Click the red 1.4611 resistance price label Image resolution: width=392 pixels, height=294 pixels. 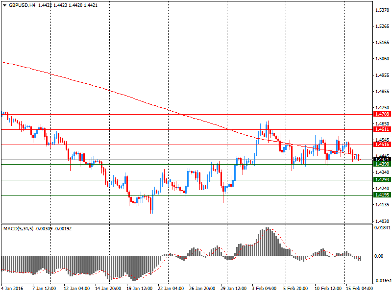click(x=382, y=129)
